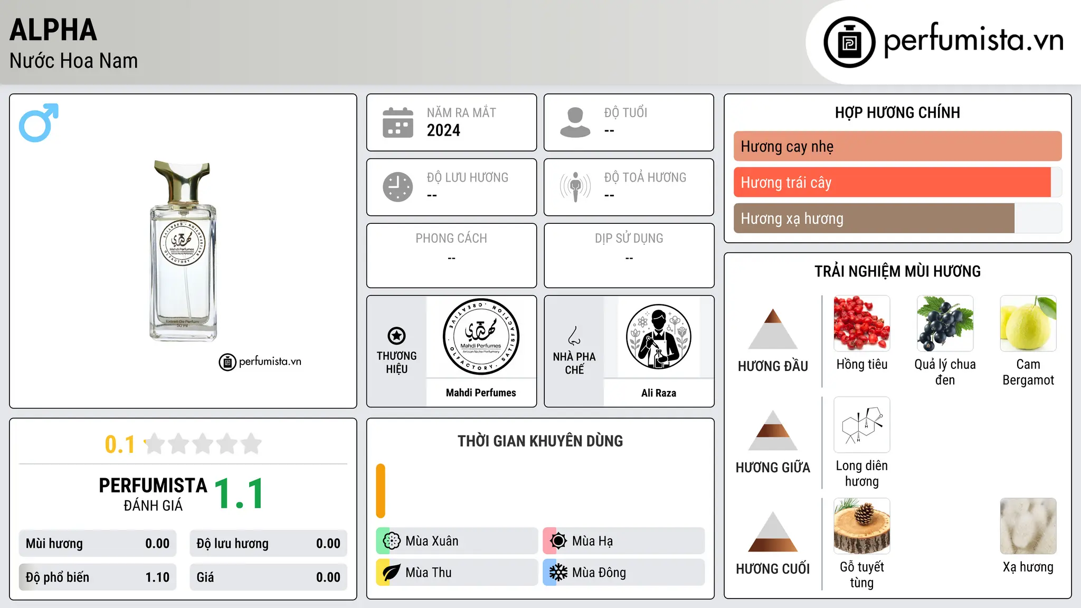Click the Hương trái cây accord bar
1081x608 pixels.
pyautogui.click(x=897, y=182)
